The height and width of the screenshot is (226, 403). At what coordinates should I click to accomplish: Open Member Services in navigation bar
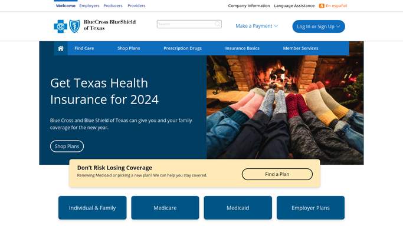(x=300, y=48)
